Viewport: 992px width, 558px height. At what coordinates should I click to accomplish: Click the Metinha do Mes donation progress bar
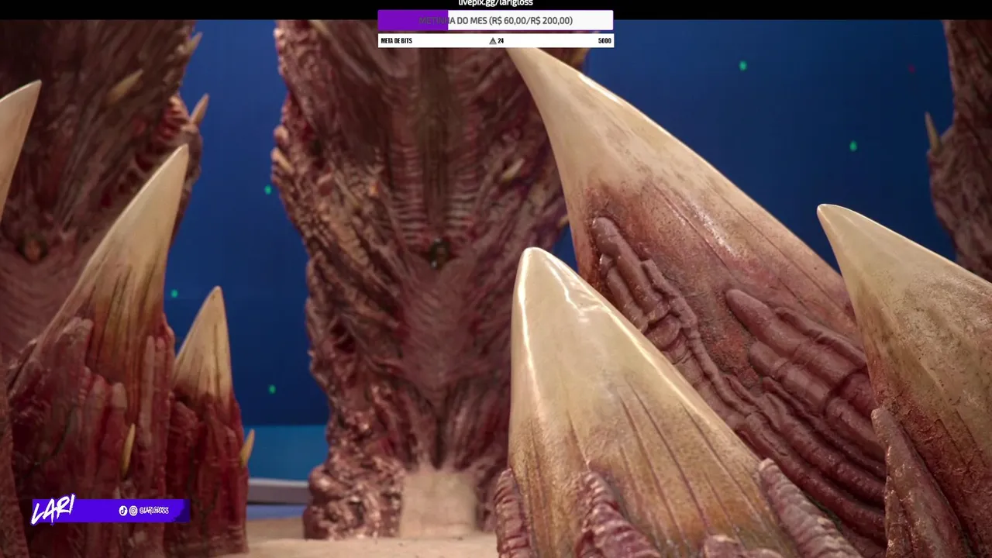(495, 21)
